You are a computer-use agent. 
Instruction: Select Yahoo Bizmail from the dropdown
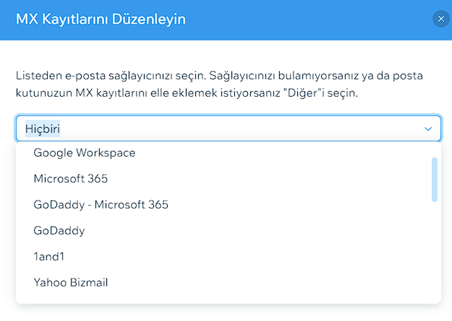click(x=71, y=282)
